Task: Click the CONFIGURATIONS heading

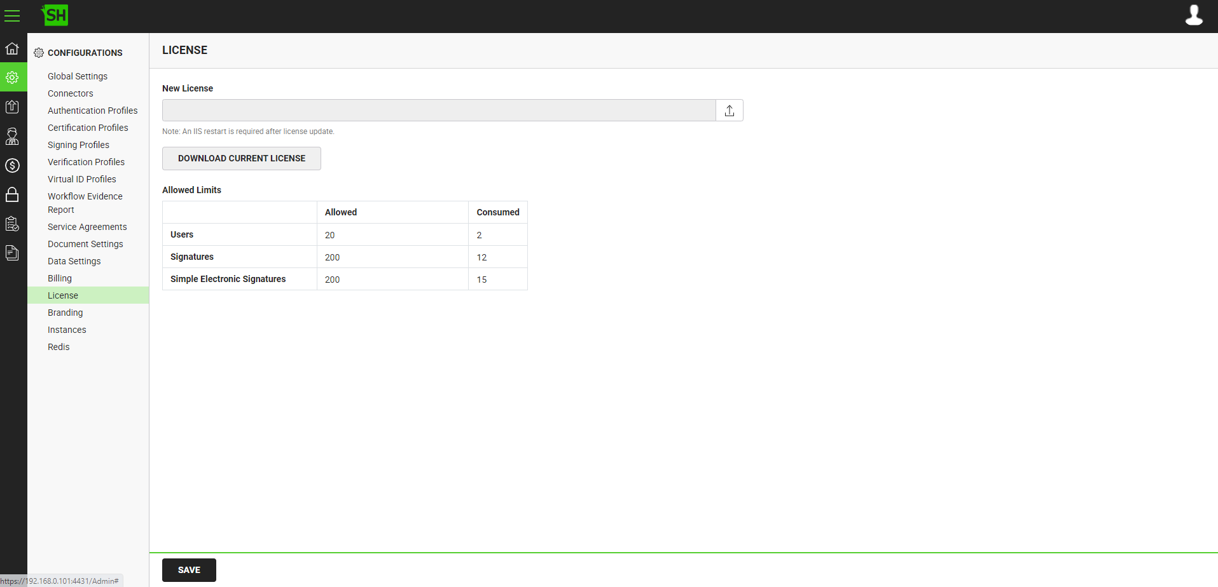Action: [85, 53]
